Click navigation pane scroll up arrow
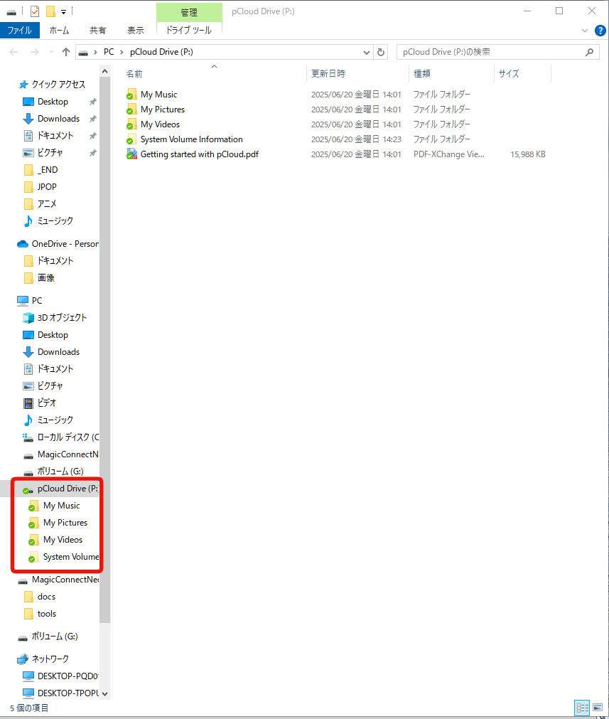The width and height of the screenshot is (609, 719). pyautogui.click(x=105, y=71)
